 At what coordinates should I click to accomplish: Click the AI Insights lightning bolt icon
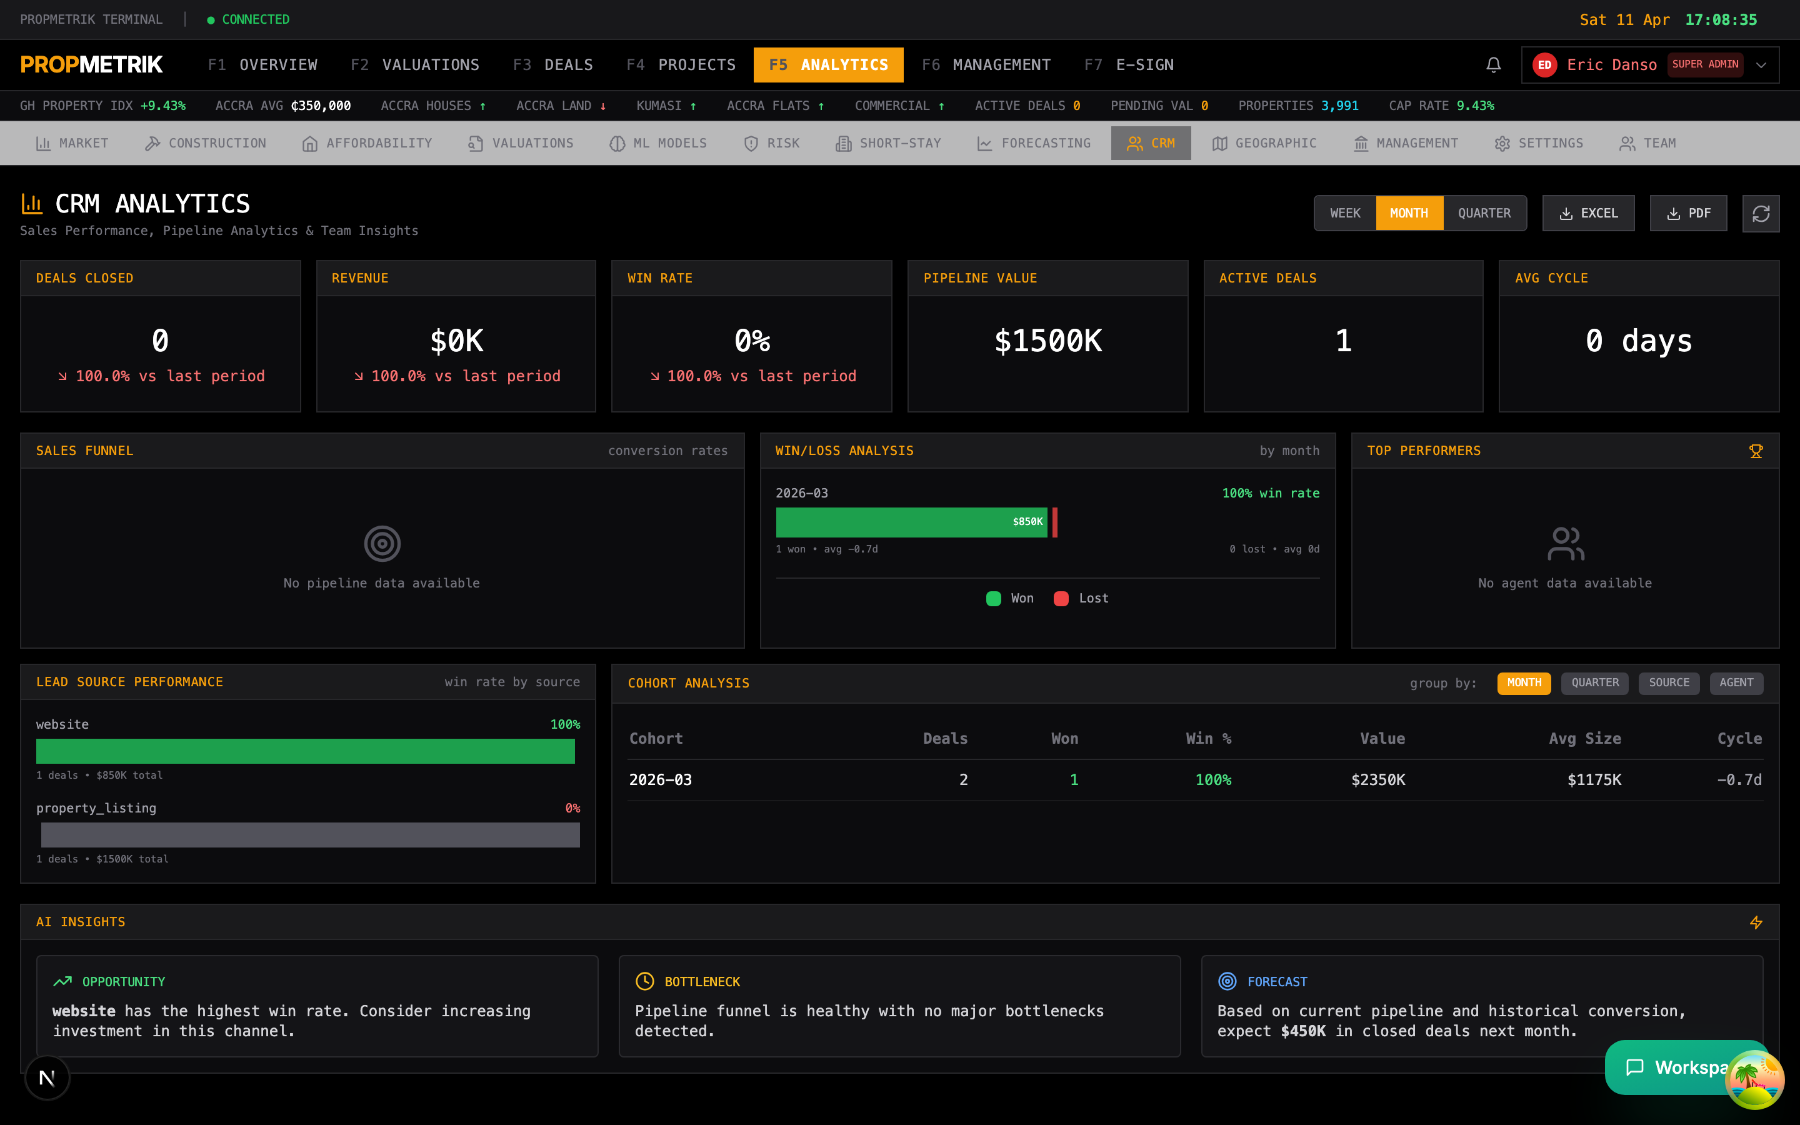coord(1756,922)
